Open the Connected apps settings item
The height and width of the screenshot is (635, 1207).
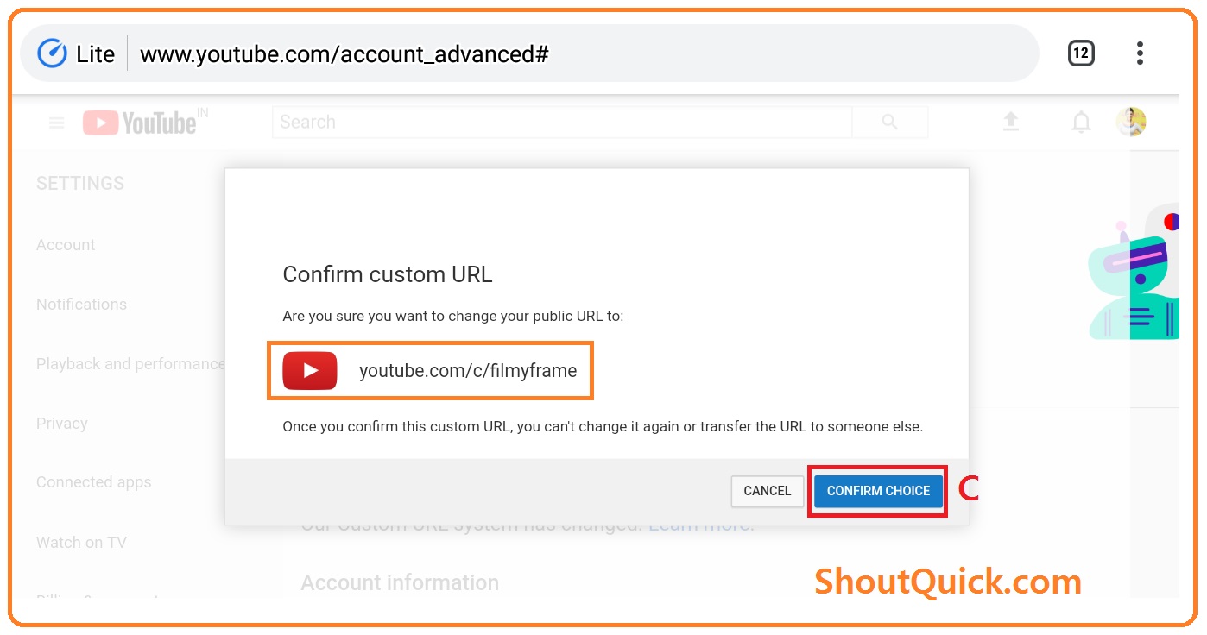point(93,482)
